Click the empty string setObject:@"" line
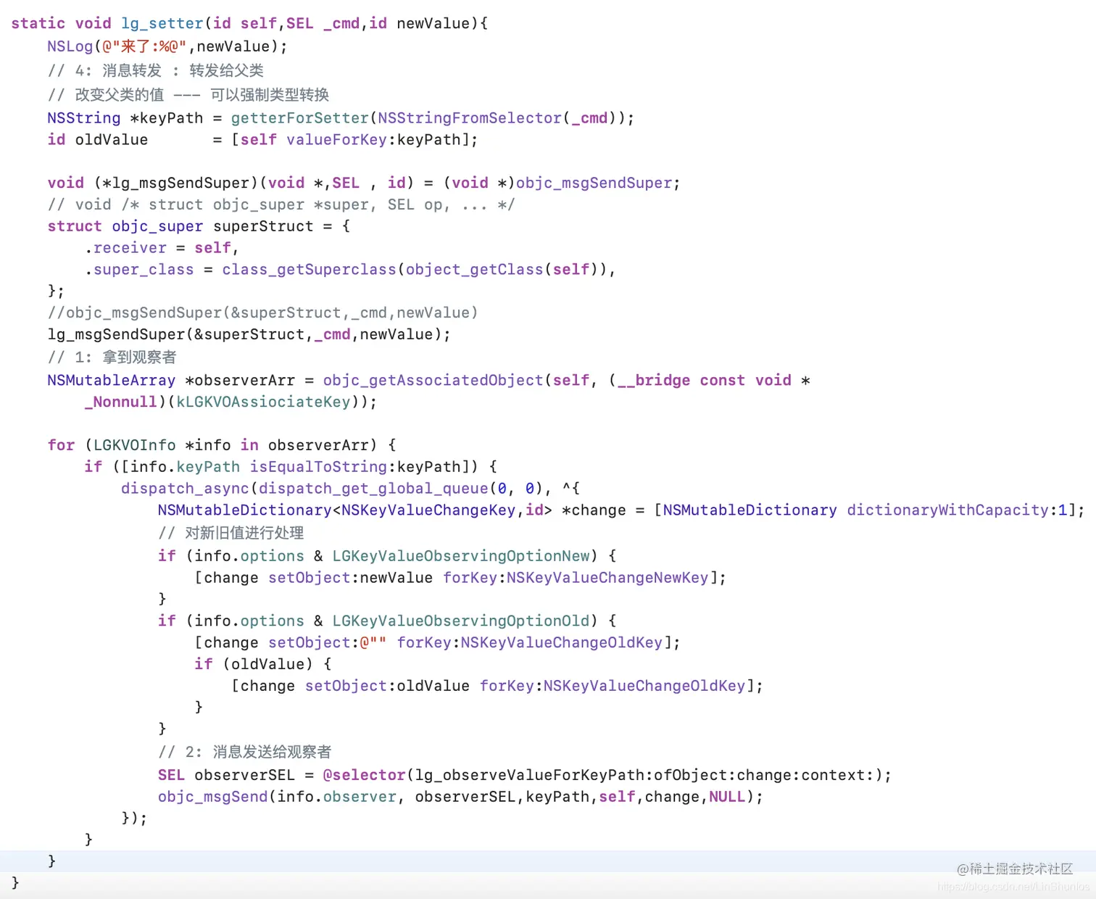Image resolution: width=1096 pixels, height=899 pixels. click(x=437, y=642)
